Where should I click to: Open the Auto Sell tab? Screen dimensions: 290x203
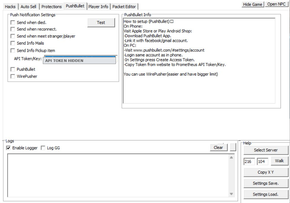click(28, 7)
